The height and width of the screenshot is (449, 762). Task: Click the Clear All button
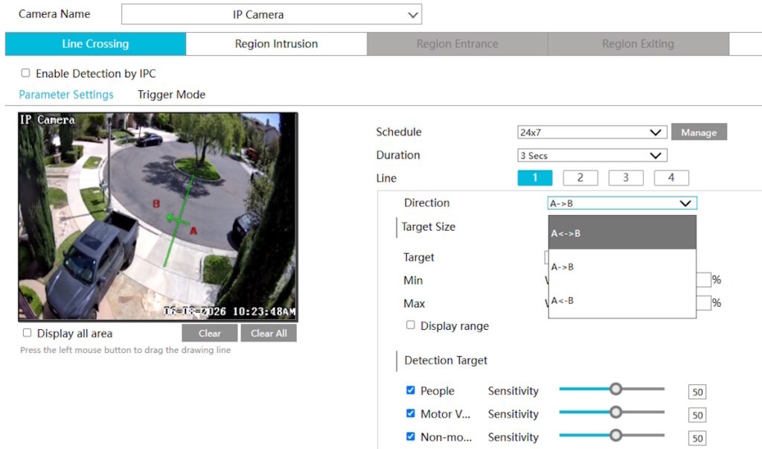[x=269, y=334]
